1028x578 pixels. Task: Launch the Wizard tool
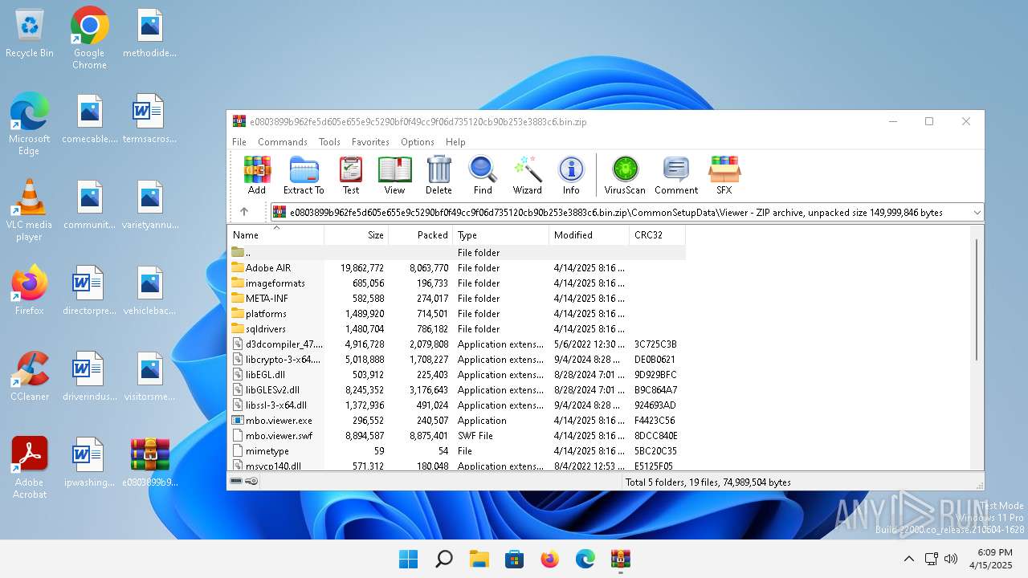(528, 176)
